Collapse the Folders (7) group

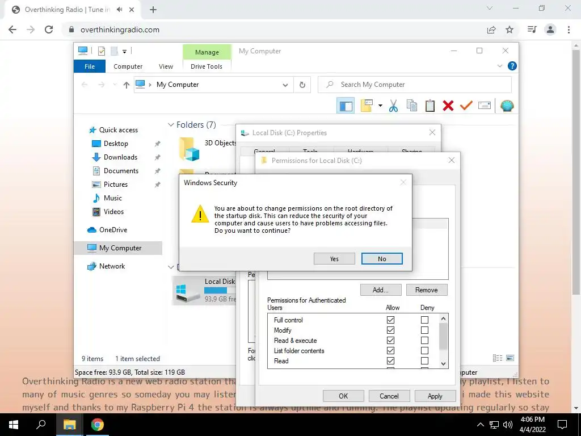(171, 125)
